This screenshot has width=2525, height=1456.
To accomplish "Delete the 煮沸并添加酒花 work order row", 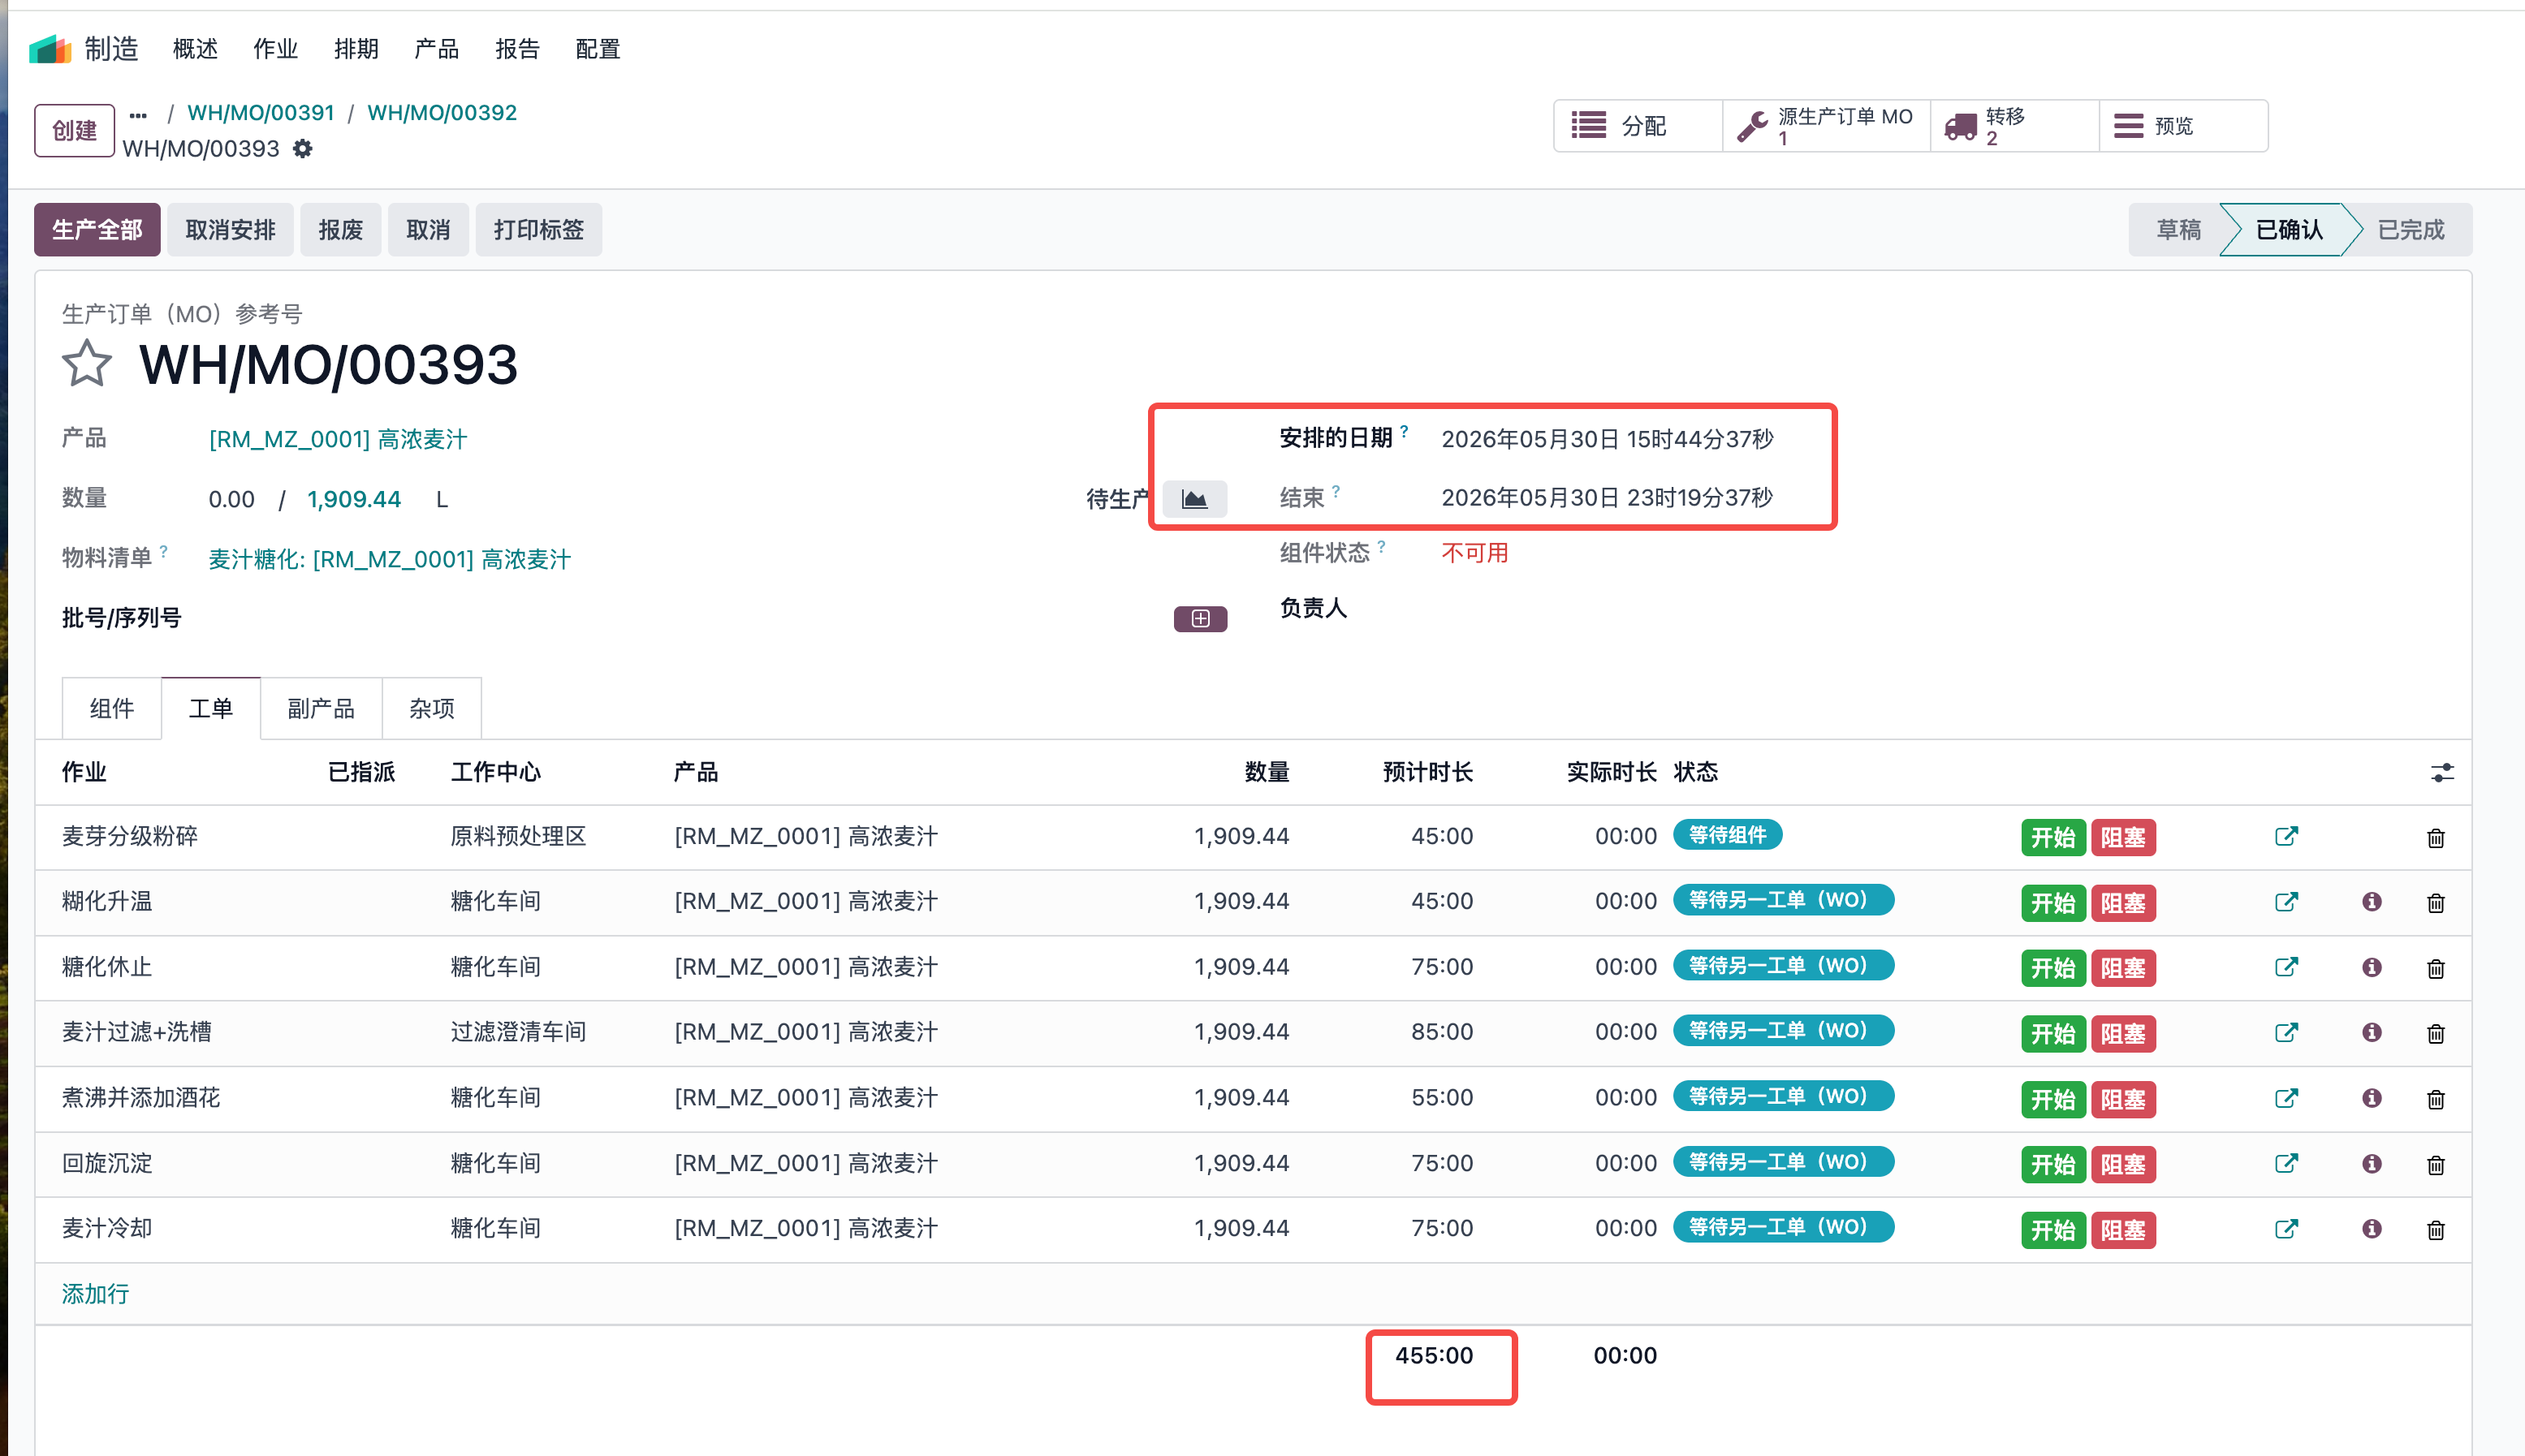I will tap(2436, 1100).
